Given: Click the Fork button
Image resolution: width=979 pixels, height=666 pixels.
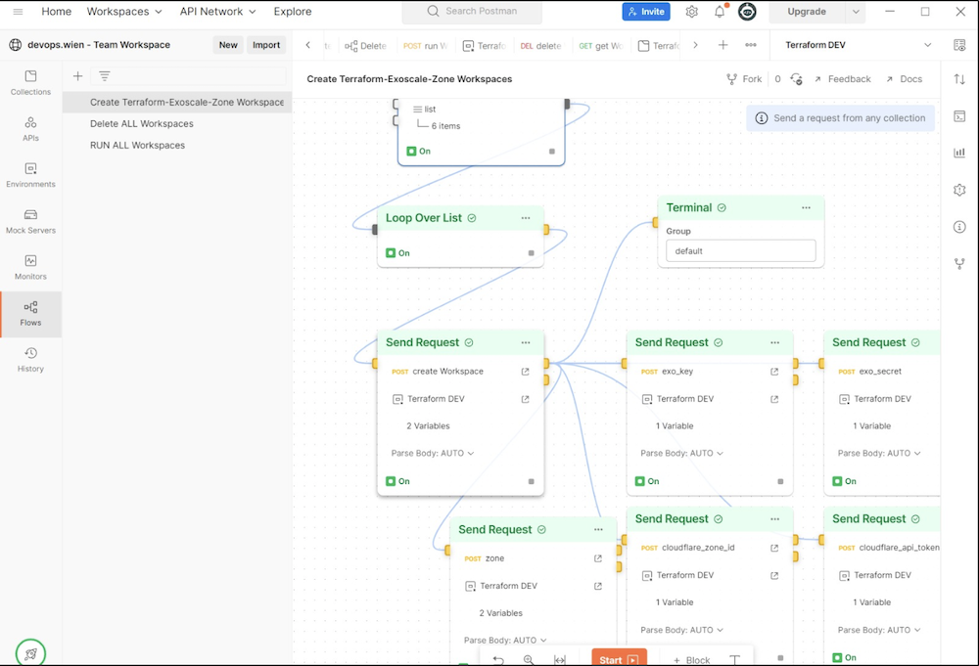Looking at the screenshot, I should 744,79.
